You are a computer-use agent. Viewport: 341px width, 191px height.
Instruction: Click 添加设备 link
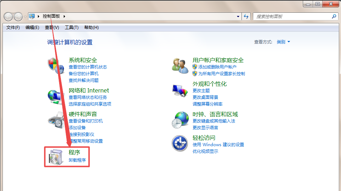(x=77, y=128)
